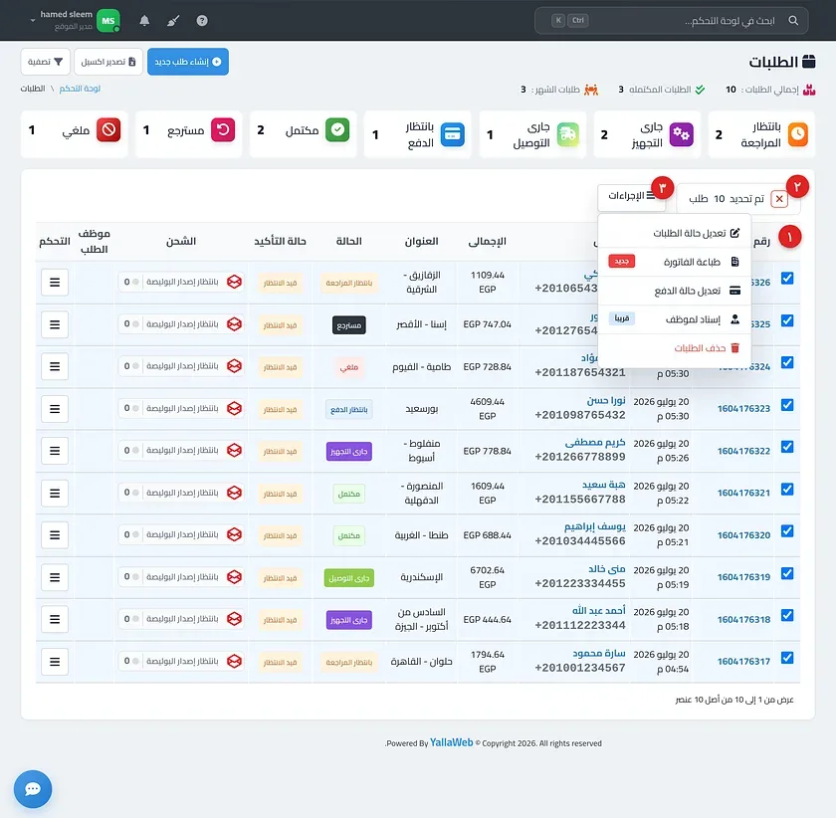Open customer منى خالد link

click(x=607, y=569)
